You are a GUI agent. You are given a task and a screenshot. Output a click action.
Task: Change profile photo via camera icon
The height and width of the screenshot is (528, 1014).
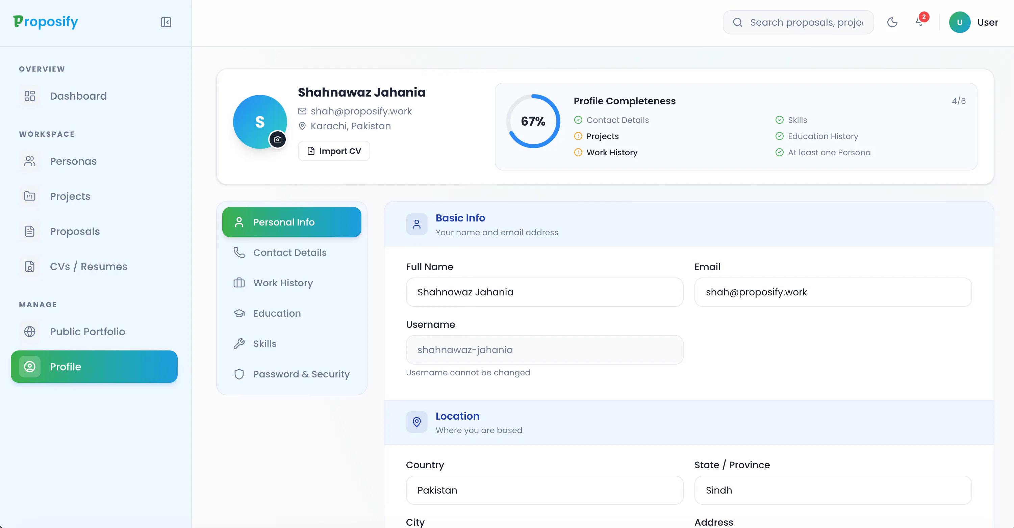click(x=278, y=139)
